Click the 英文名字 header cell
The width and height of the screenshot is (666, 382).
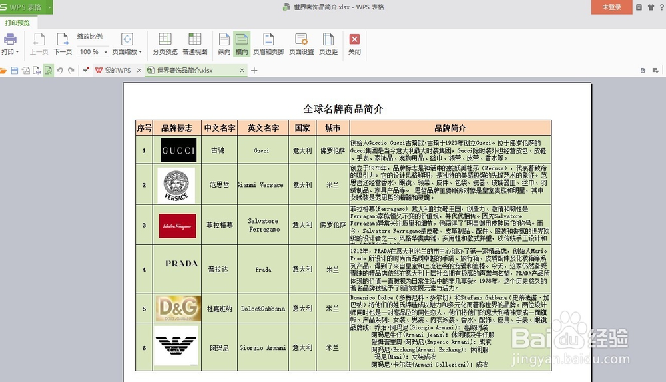pos(263,128)
